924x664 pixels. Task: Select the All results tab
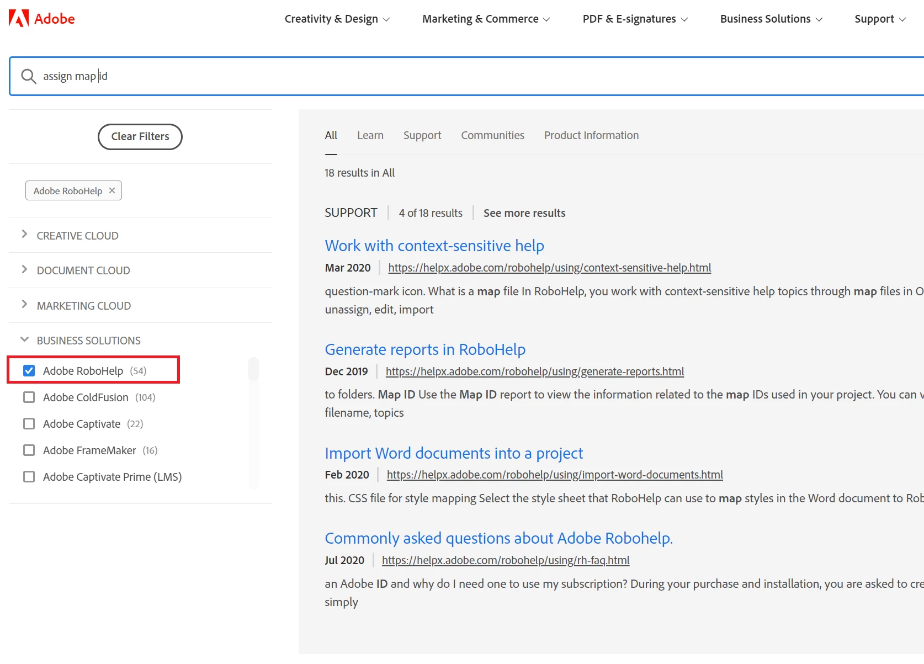331,135
